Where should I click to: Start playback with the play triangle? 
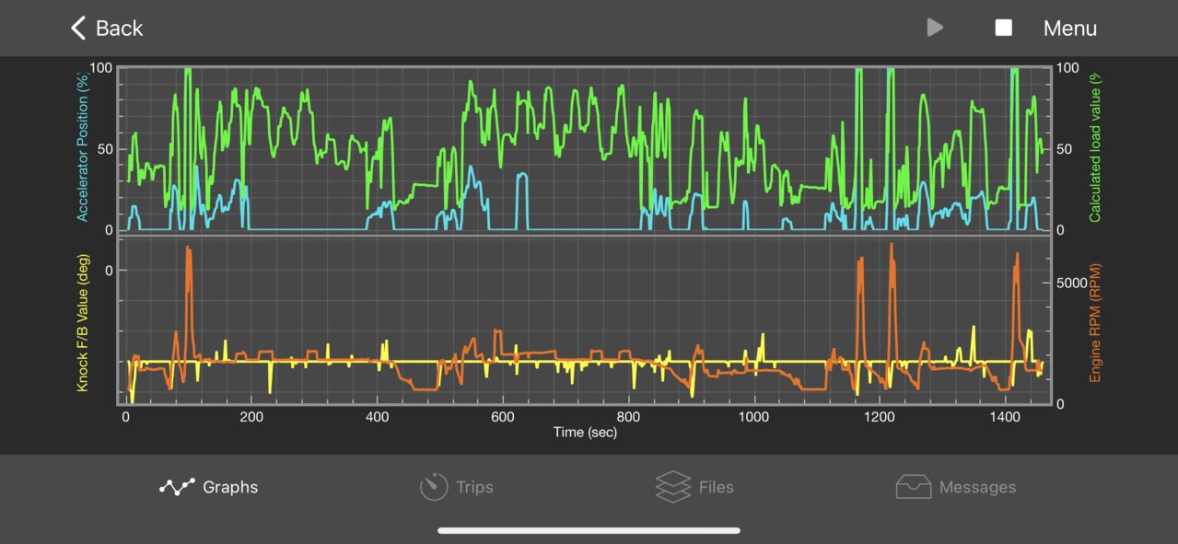coord(935,28)
